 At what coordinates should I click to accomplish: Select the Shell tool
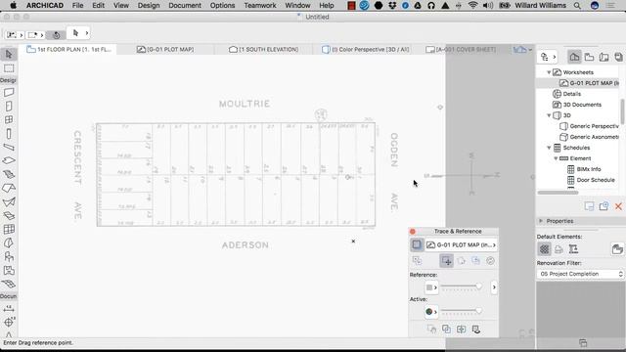(9, 202)
